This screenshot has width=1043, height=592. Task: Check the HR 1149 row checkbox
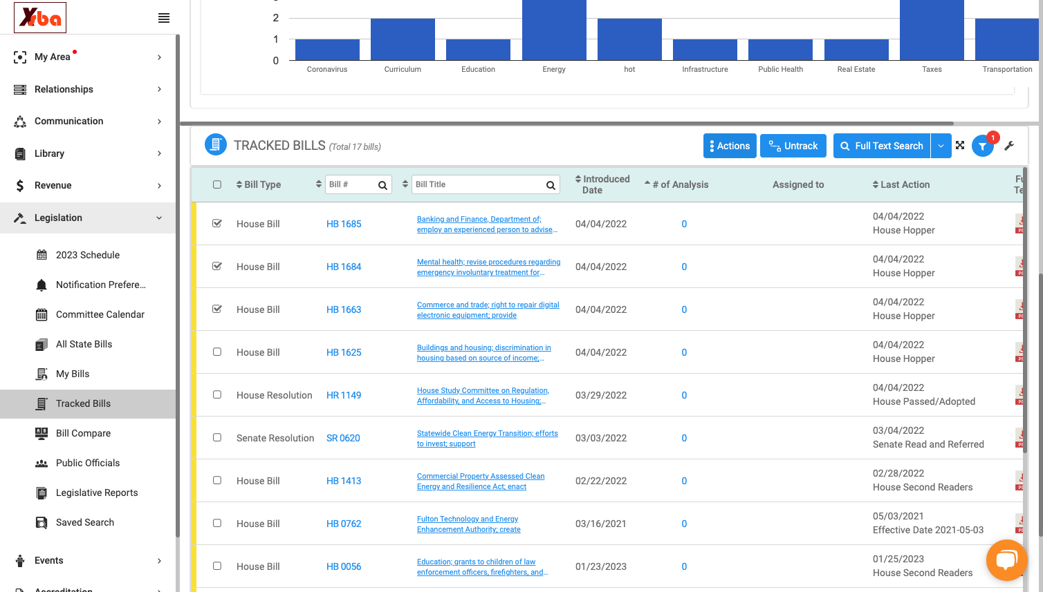217,394
